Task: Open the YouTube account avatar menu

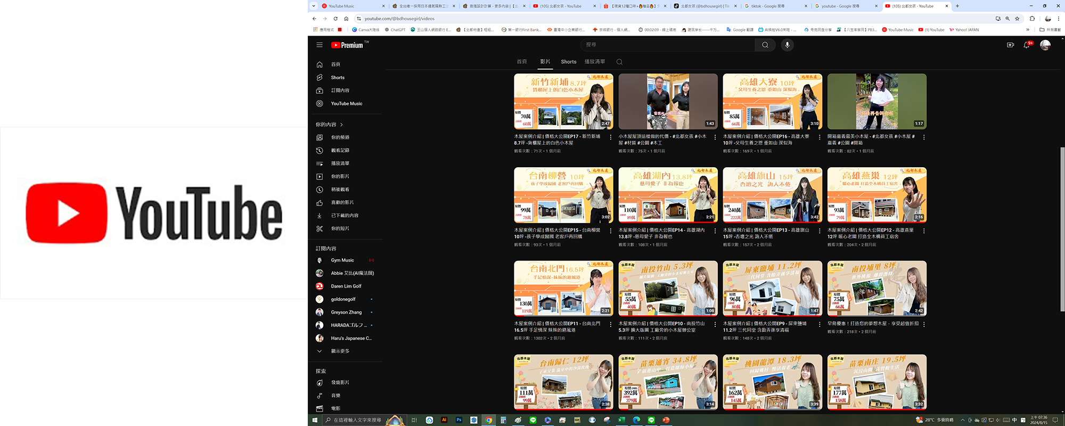Action: [x=1045, y=45]
